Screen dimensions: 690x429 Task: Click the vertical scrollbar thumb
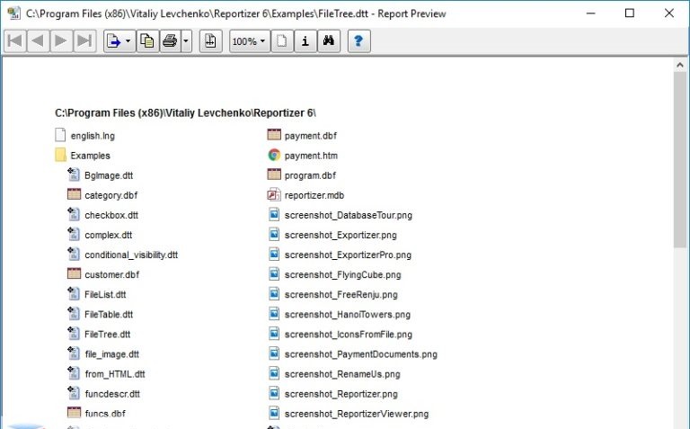tap(680, 159)
